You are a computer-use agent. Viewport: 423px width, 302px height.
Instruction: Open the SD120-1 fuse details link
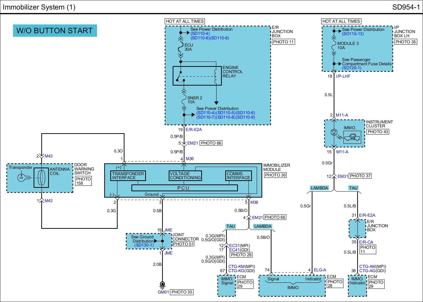coord(351,68)
